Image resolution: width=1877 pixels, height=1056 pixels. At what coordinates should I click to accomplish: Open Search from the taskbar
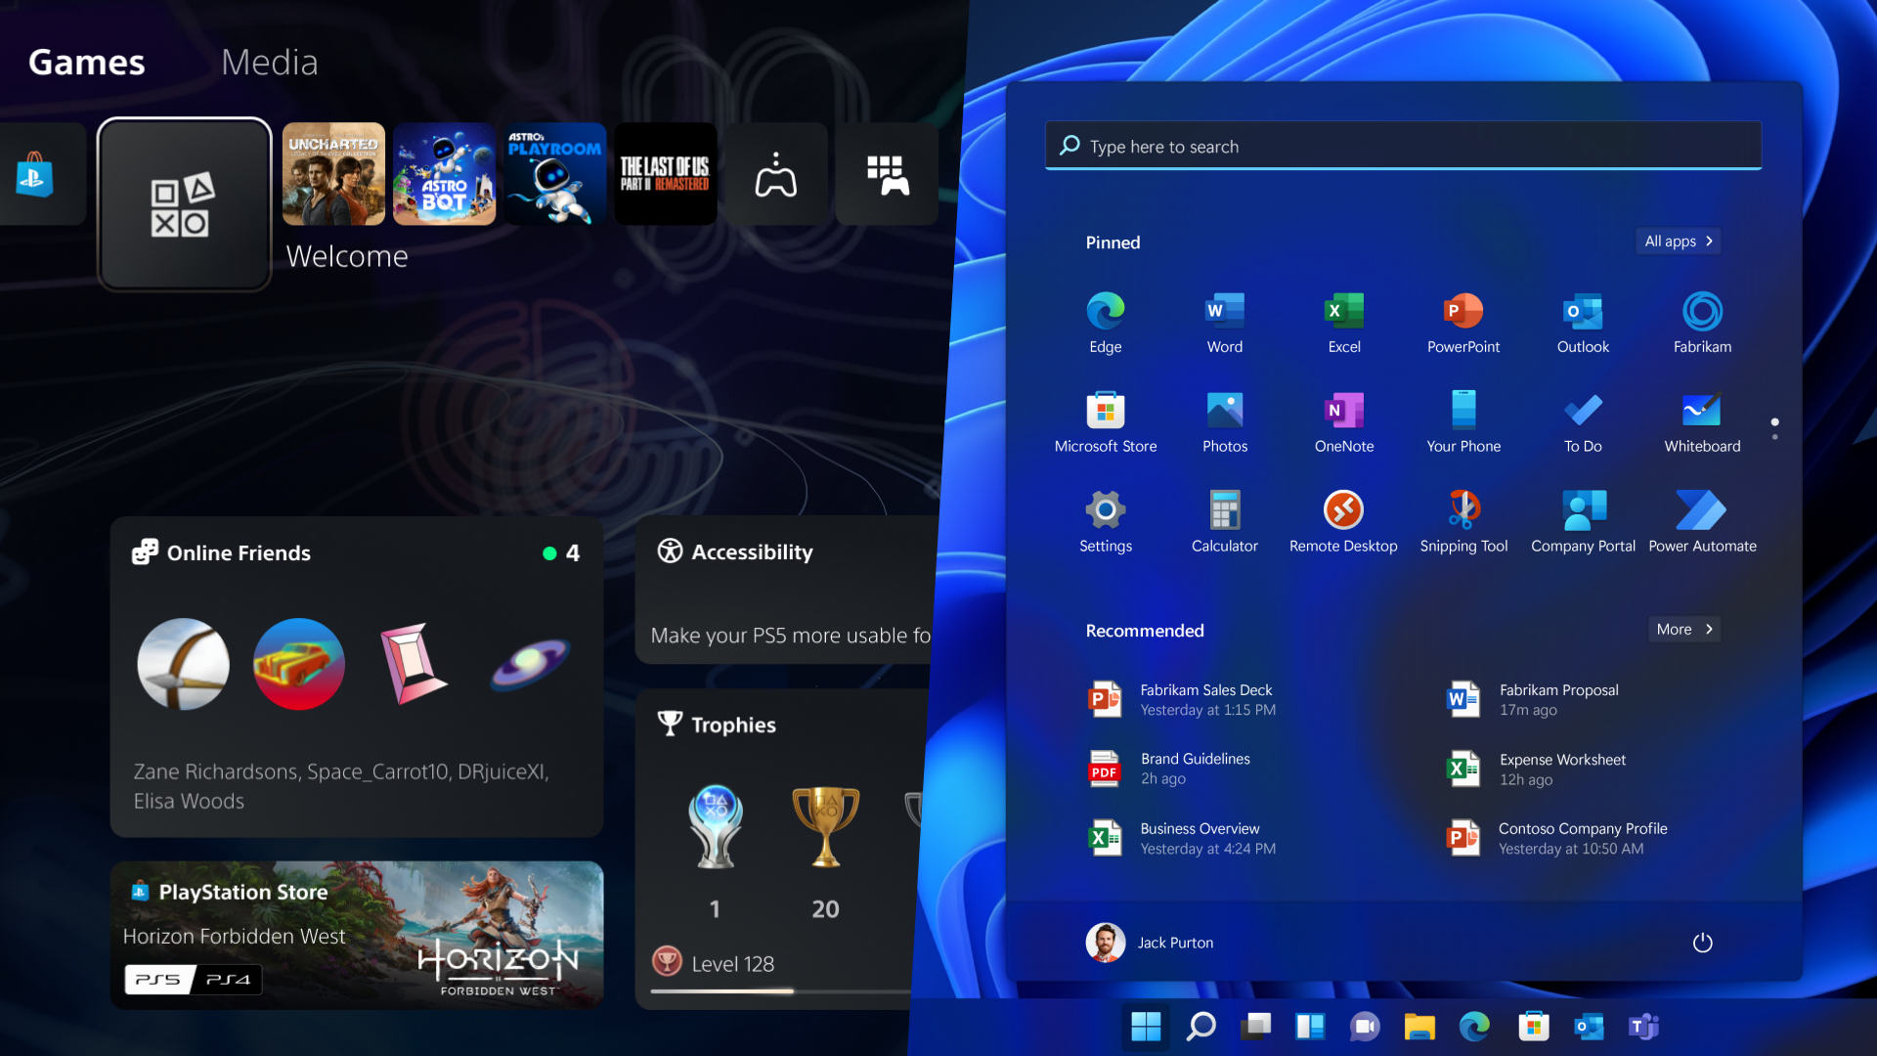click(x=1200, y=1026)
